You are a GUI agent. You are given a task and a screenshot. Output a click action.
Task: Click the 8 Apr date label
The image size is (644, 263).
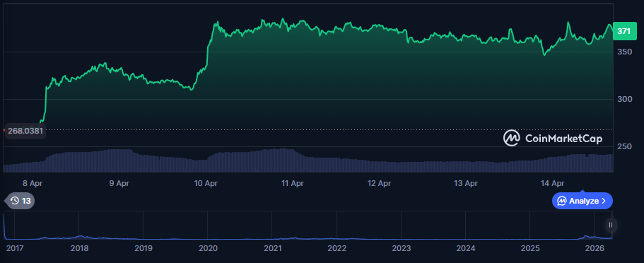pyautogui.click(x=33, y=184)
